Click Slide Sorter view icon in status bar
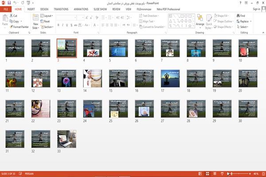 tap(207, 173)
